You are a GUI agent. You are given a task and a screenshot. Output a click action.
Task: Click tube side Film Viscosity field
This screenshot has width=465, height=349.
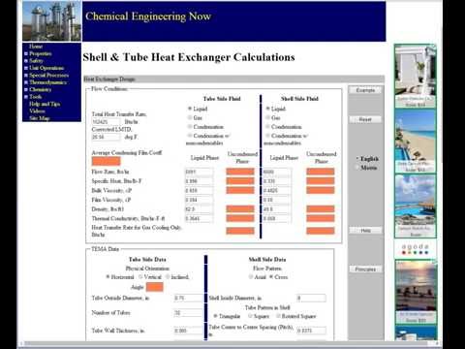point(199,200)
